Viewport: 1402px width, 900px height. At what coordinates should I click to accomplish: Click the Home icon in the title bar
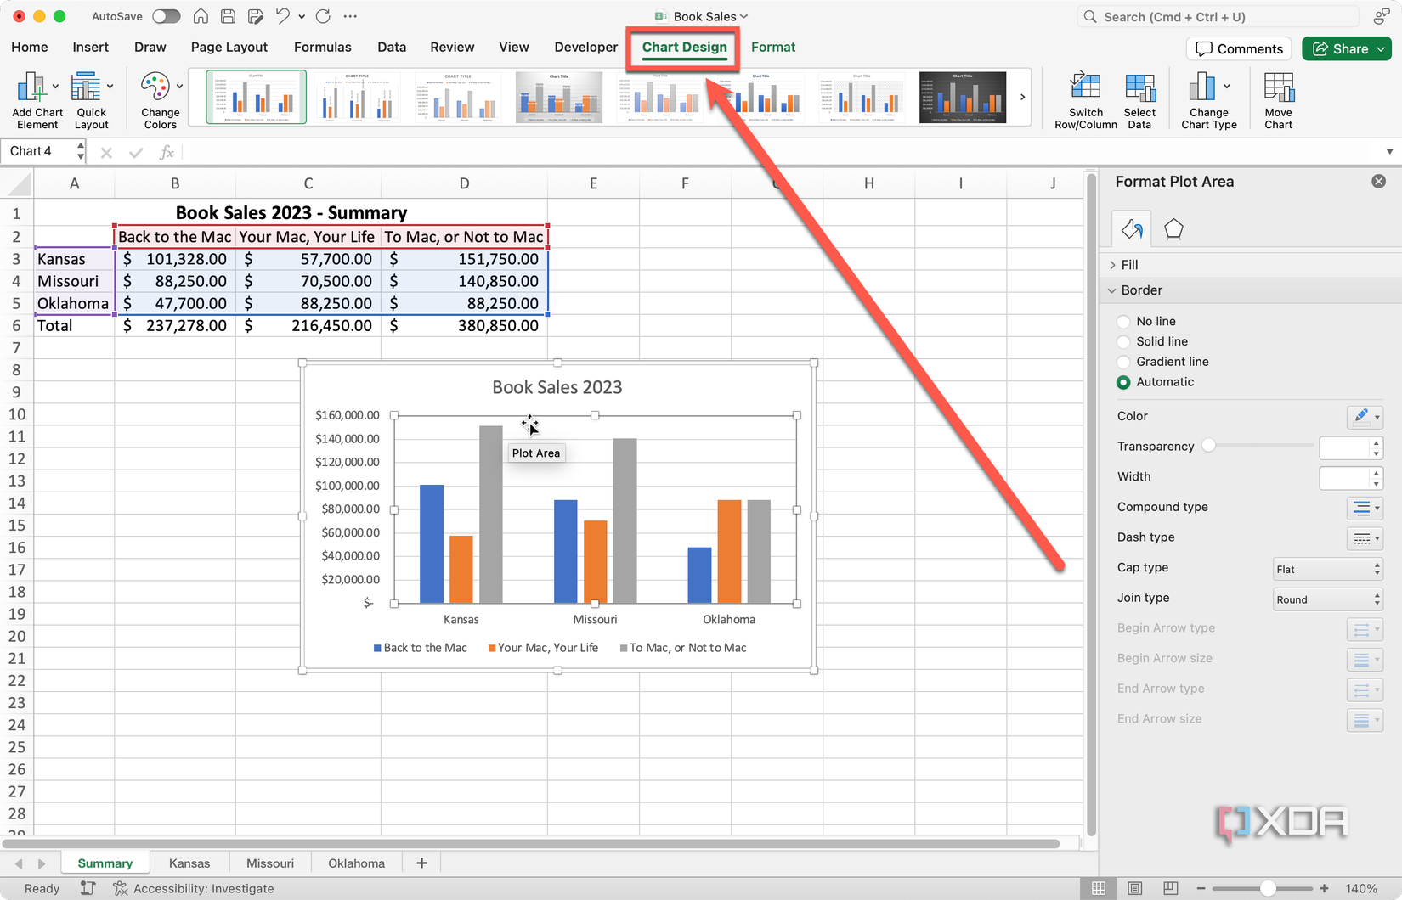[x=201, y=16]
